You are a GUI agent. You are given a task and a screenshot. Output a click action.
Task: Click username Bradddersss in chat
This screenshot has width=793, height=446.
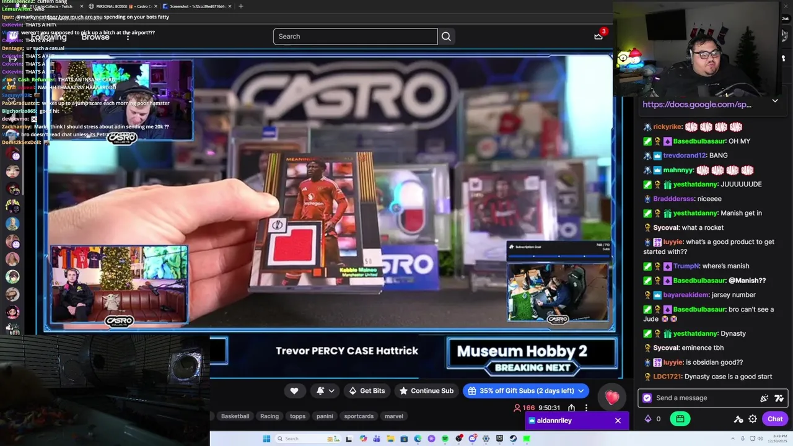tap(673, 199)
